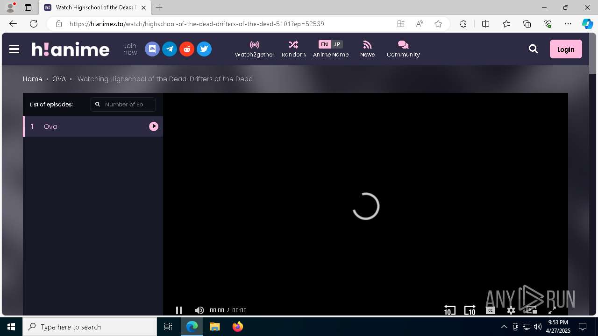Open the browser app-available icon
Viewport: 598px width, 336px height.
click(401, 24)
